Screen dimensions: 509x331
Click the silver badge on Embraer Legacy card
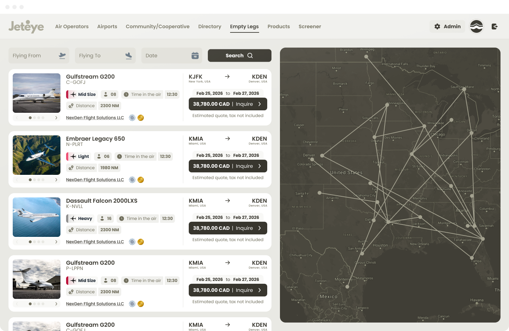pyautogui.click(x=132, y=180)
